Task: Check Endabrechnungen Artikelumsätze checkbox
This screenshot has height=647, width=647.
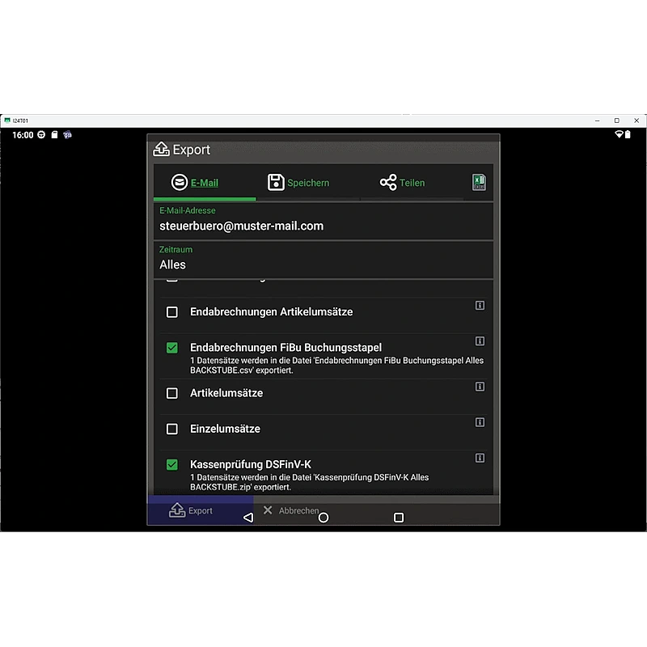Action: [172, 312]
